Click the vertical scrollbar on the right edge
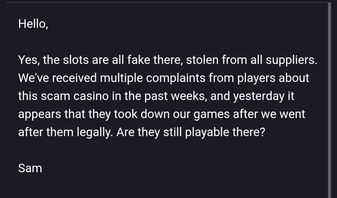 click(329, 100)
